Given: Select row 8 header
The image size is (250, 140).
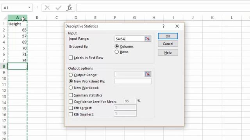Looking at the screenshot, I should 4,66.
